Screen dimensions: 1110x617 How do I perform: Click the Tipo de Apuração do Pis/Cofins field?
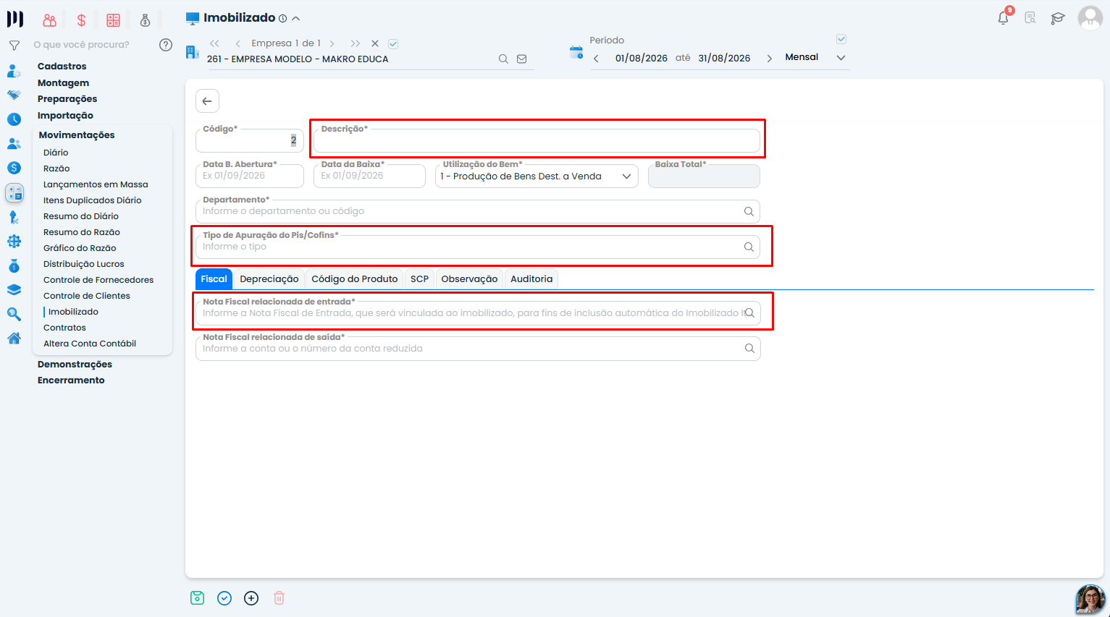tap(478, 247)
